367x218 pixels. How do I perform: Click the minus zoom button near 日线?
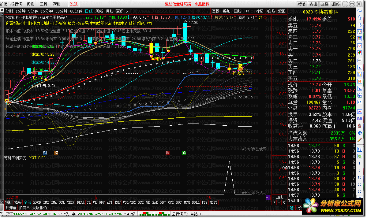click(279, 202)
